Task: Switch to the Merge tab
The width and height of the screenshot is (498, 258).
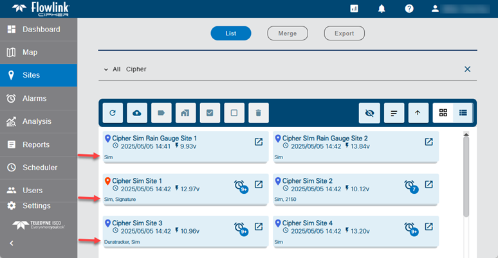Action: pyautogui.click(x=287, y=33)
